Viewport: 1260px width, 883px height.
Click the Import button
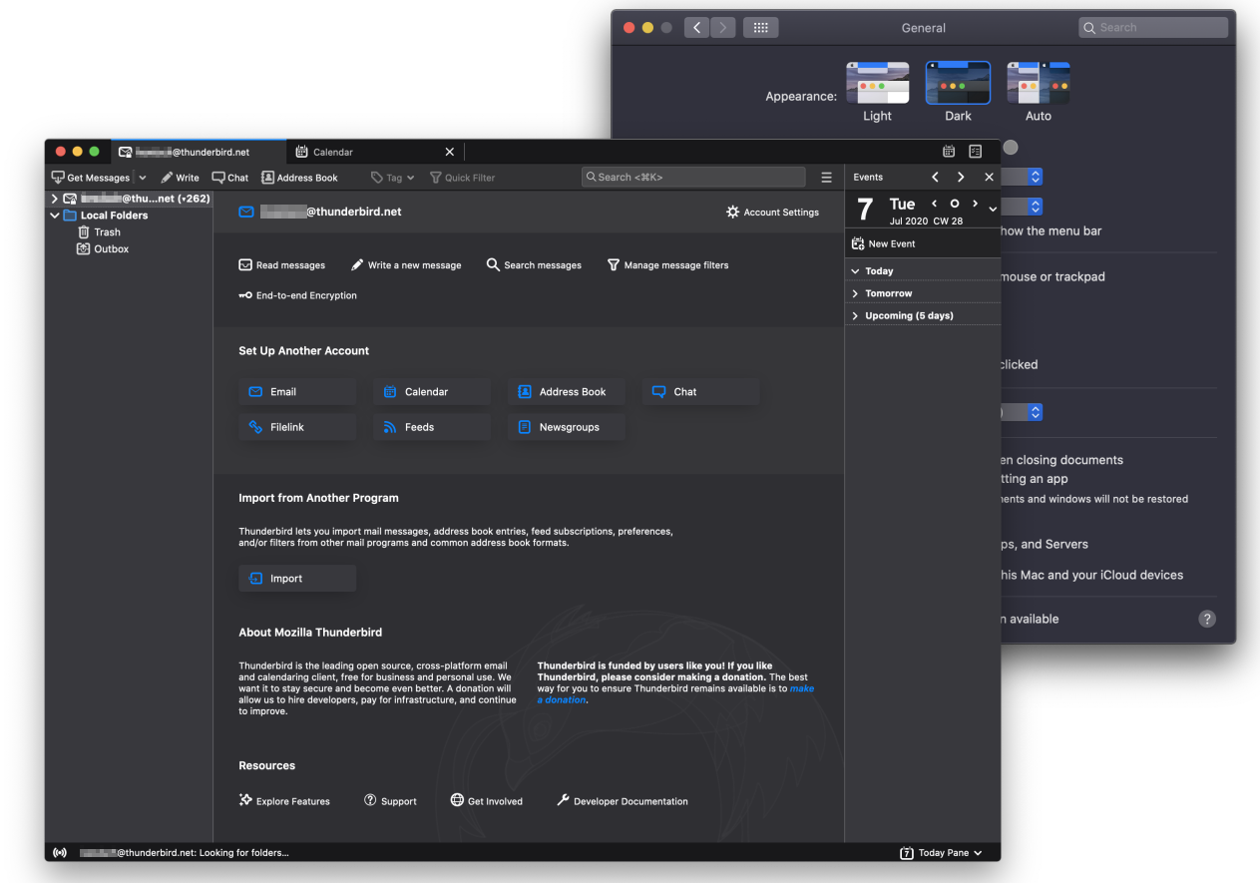(297, 579)
